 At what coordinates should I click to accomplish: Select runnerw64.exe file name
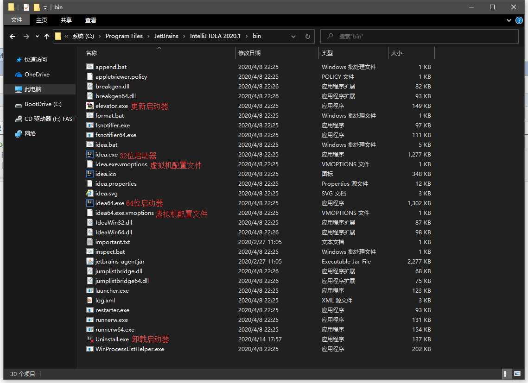pyautogui.click(x=115, y=329)
